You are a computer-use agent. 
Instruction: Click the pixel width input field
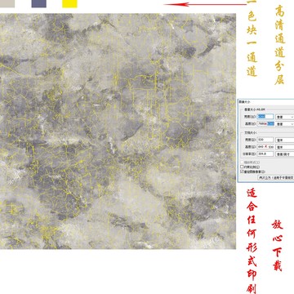[x=265, y=117]
